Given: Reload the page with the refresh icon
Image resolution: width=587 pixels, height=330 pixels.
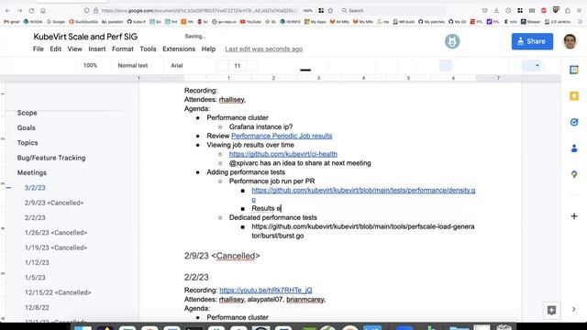Looking at the screenshot, I should click(x=31, y=11).
